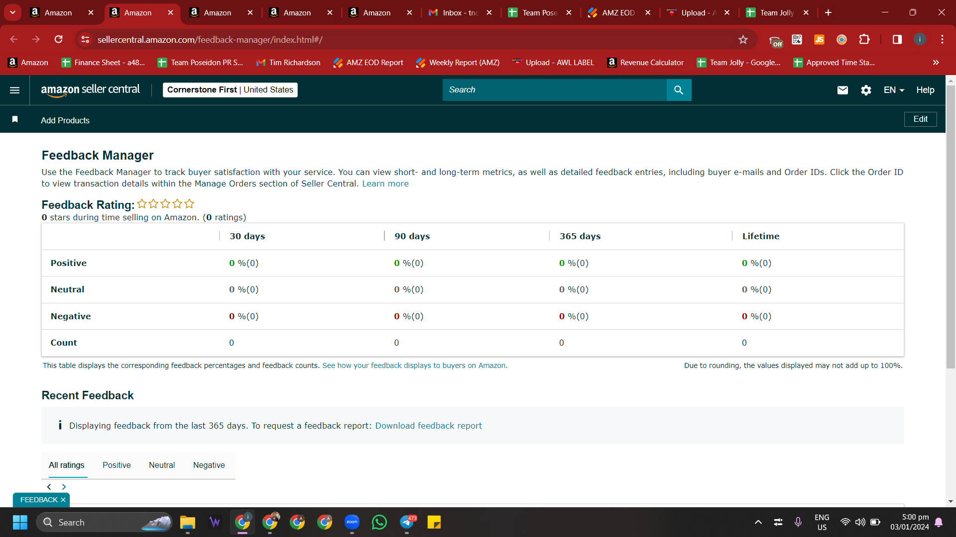
Task: View site information icon in address bar
Action: point(86,39)
